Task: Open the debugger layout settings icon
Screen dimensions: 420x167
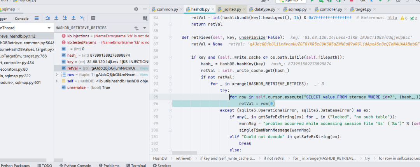Action: pos(145,18)
